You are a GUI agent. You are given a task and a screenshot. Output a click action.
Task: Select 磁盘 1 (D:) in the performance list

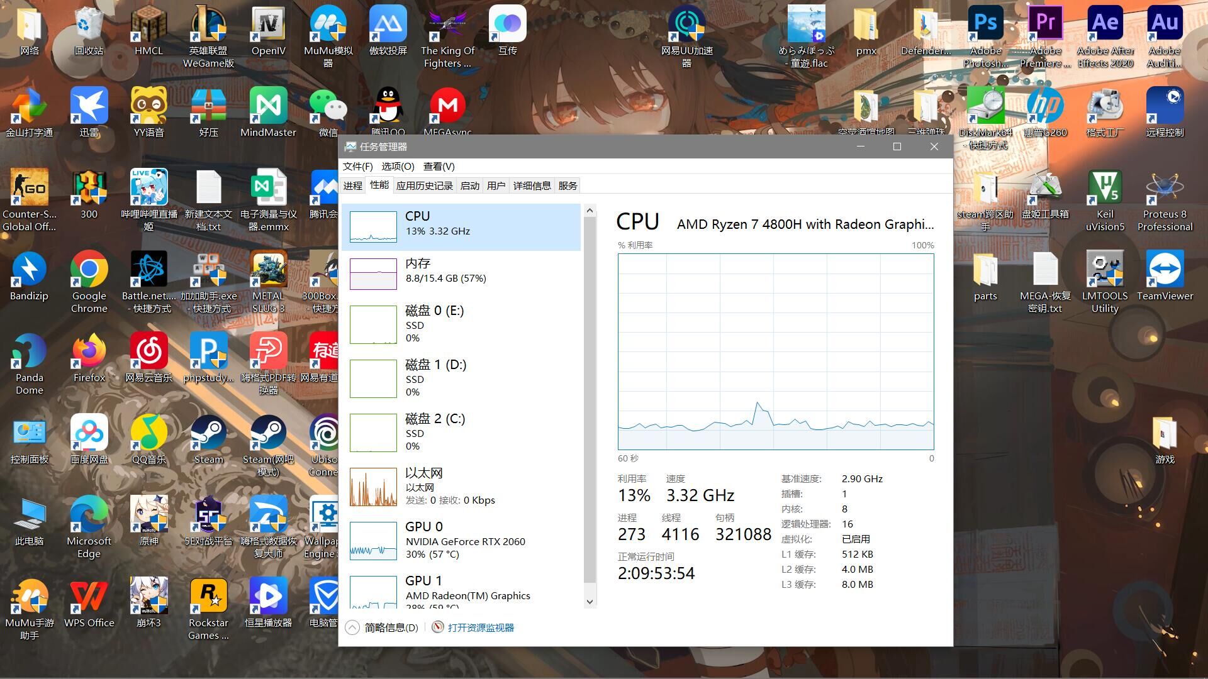(461, 378)
